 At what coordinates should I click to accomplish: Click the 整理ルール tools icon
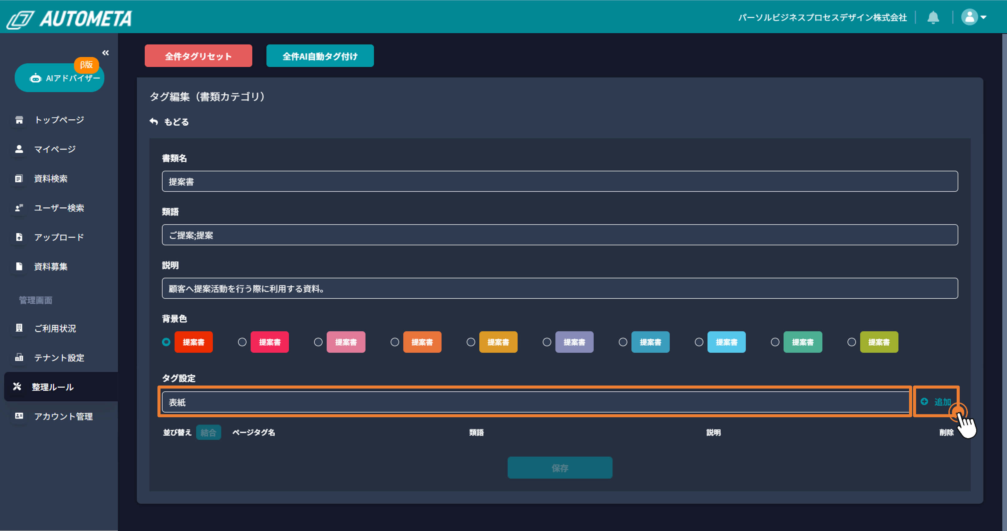click(17, 387)
